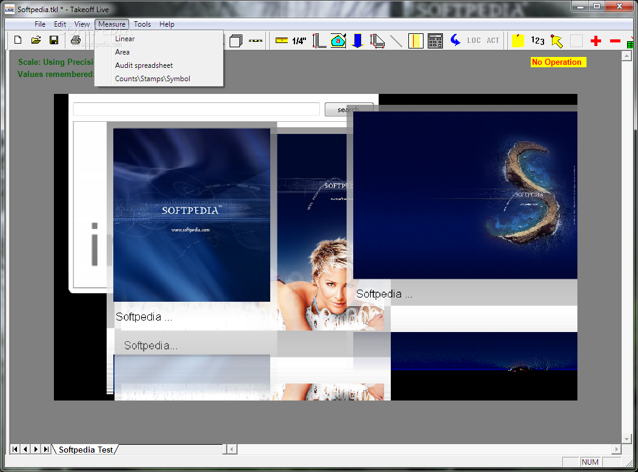638x472 pixels.
Task: Choose Area from Measure menu
Action: 159,52
